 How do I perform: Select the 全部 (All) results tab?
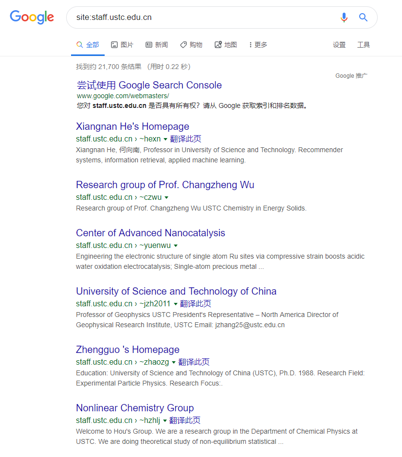pos(88,45)
